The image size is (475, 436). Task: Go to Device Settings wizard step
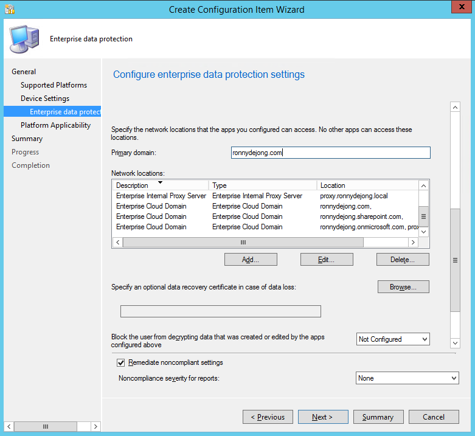coord(45,99)
